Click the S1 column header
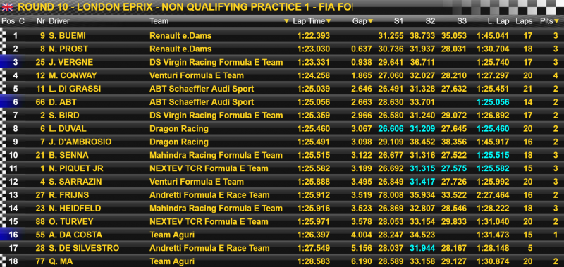 click(x=398, y=21)
